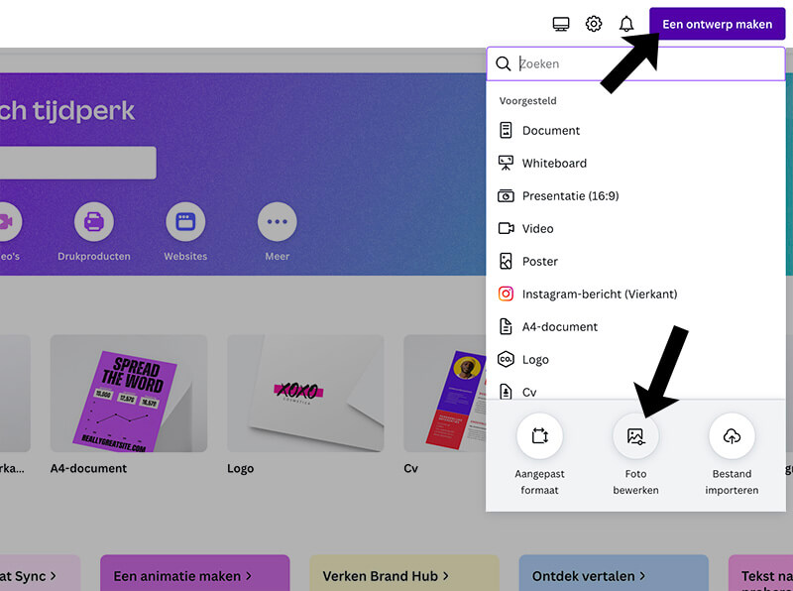Viewport: 793px width, 591px height.
Task: Open the Cv template thumbnail
Action: click(444, 393)
